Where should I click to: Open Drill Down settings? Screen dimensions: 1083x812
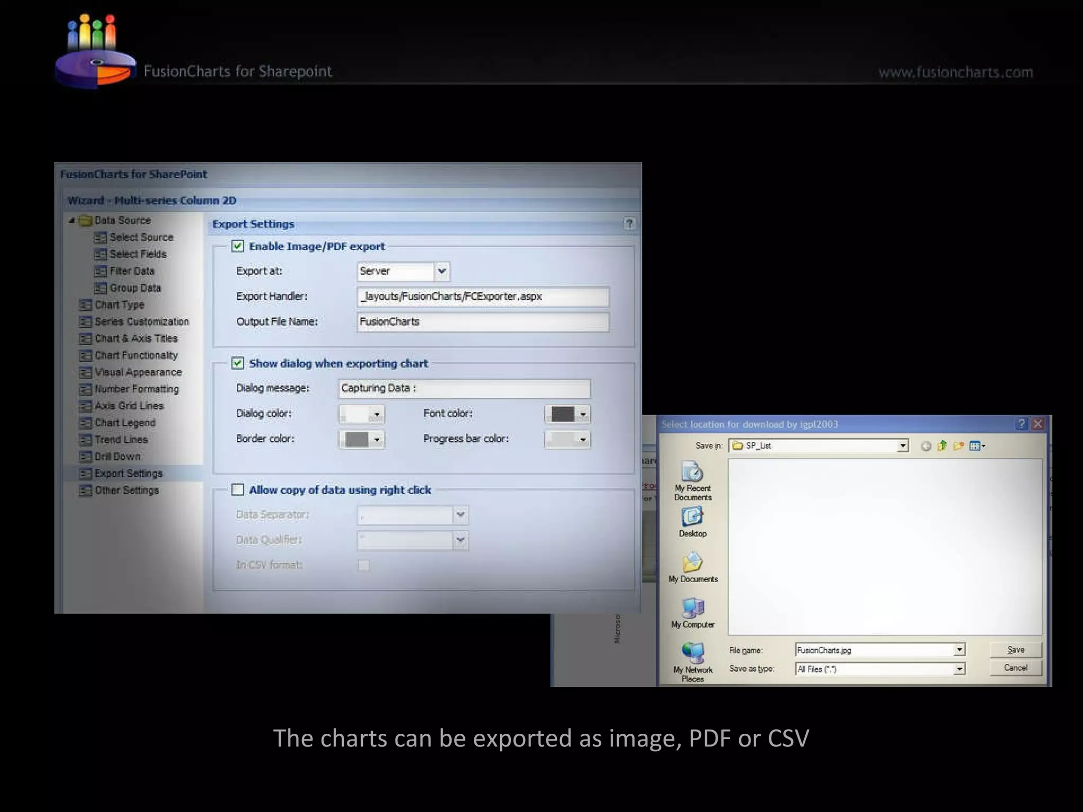tap(117, 457)
